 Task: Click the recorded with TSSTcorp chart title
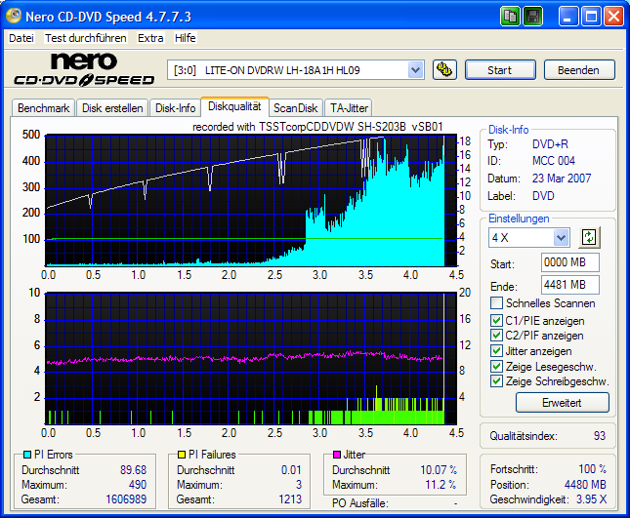pos(317,127)
